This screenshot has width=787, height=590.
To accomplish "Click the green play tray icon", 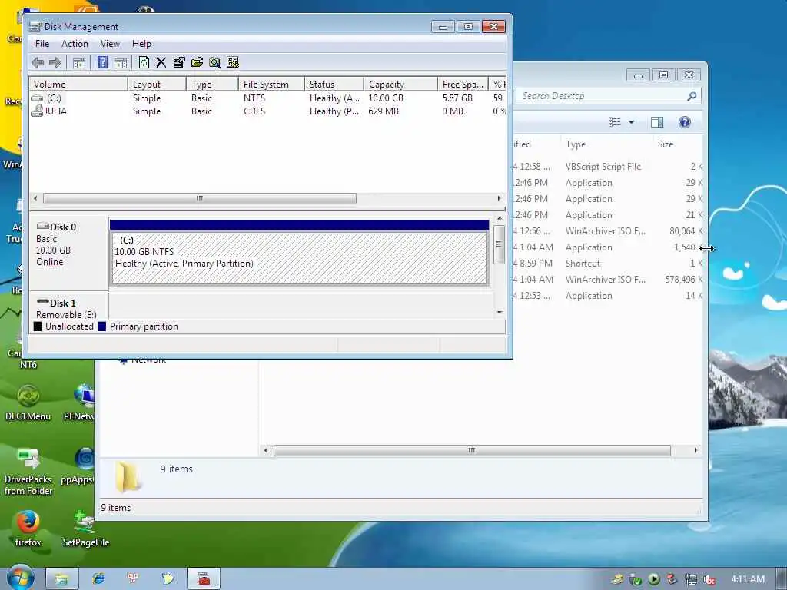I will tap(653, 579).
